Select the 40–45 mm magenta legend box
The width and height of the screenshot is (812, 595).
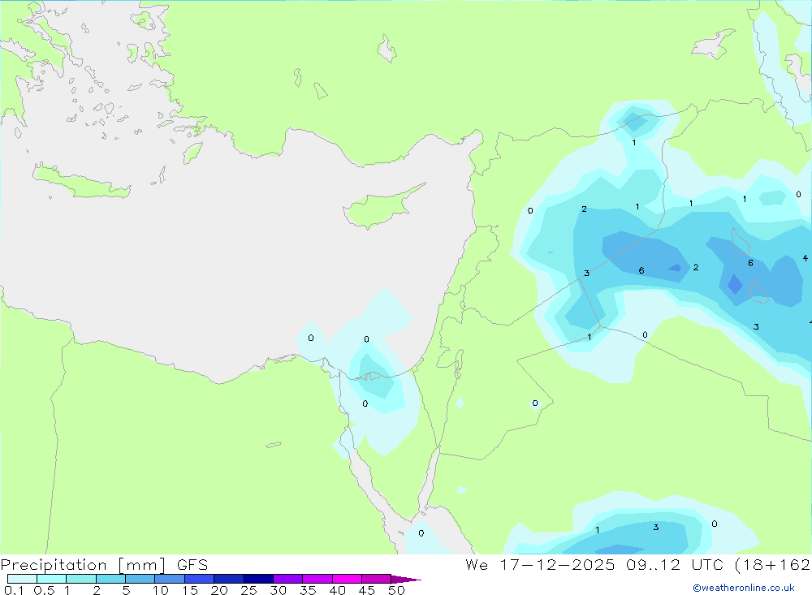coord(347,579)
